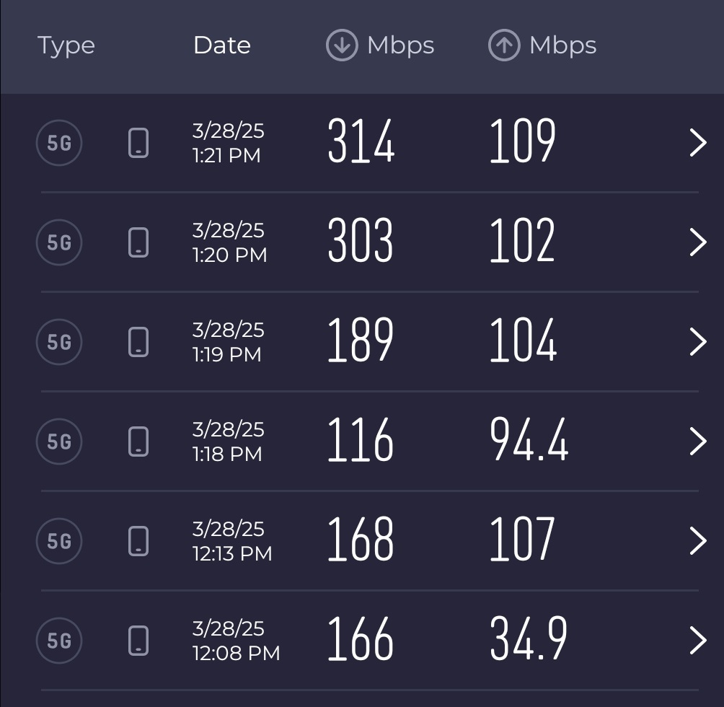This screenshot has height=707, width=724.
Task: Expand the 116 Mbps test via its arrow
Action: pos(698,442)
